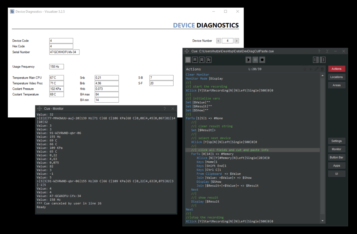
Task: Open the Settings panel button
Action: point(336,141)
